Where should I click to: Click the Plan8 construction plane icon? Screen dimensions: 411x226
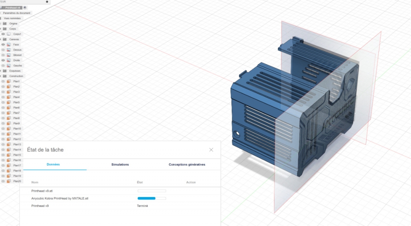9,118
